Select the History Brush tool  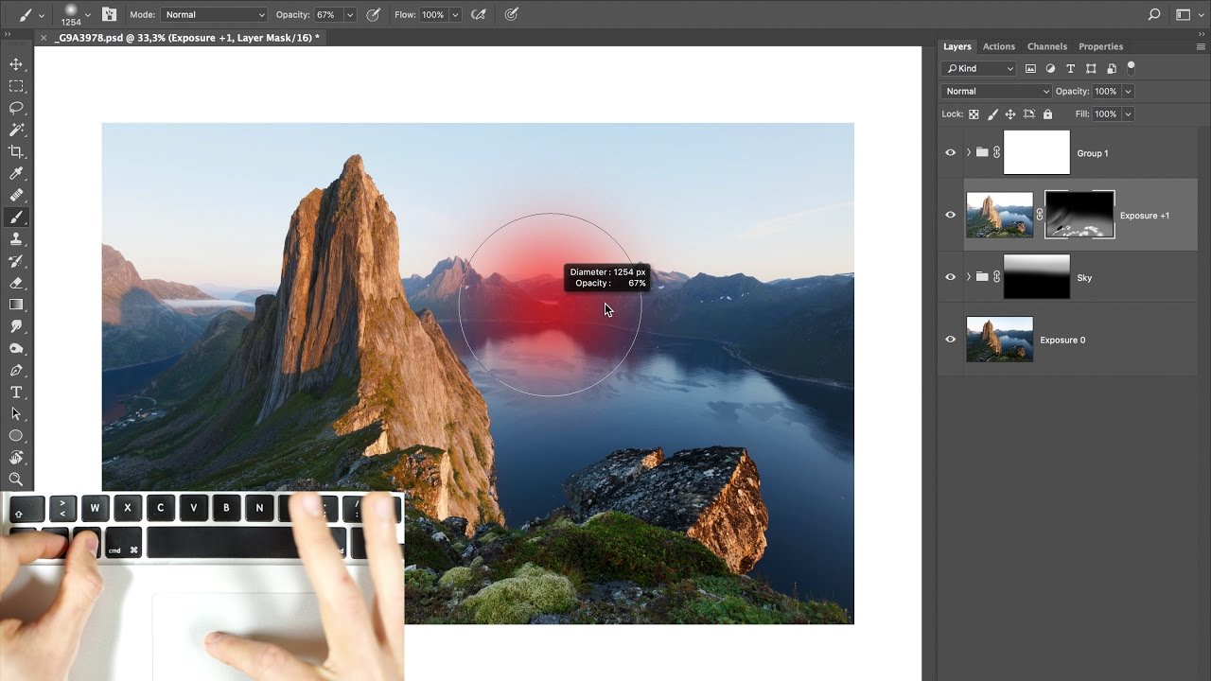click(16, 261)
